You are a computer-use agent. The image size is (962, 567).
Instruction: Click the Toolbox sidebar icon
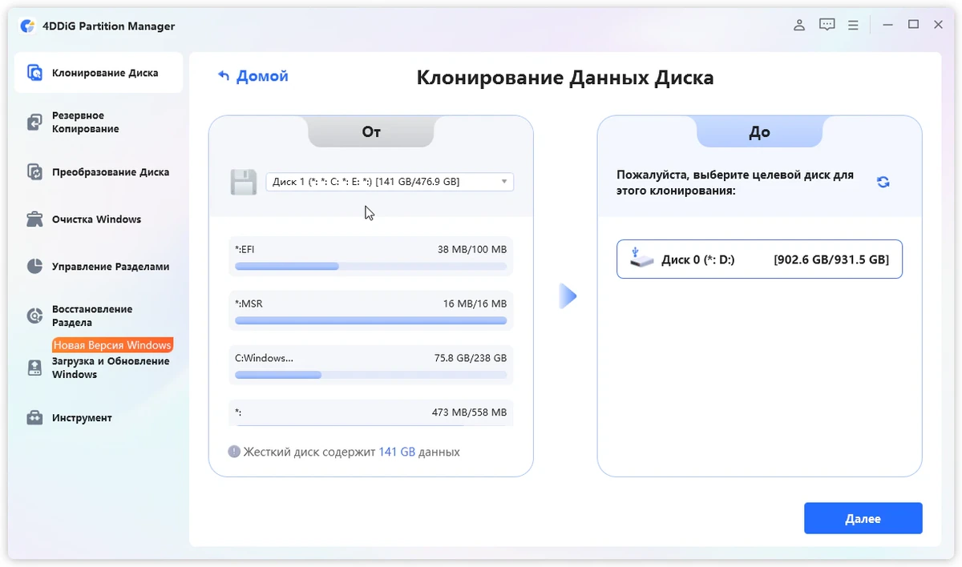(x=34, y=418)
